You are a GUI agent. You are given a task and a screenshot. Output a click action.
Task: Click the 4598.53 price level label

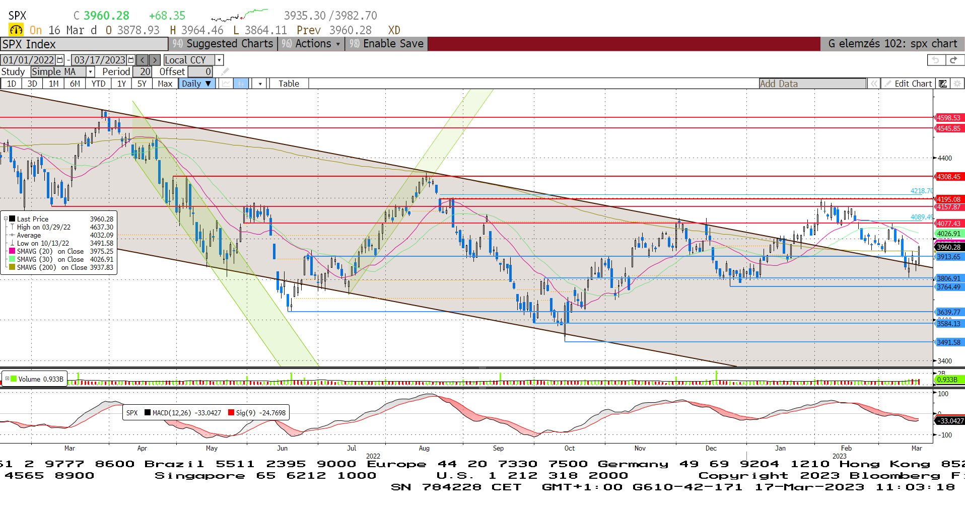tap(949, 118)
